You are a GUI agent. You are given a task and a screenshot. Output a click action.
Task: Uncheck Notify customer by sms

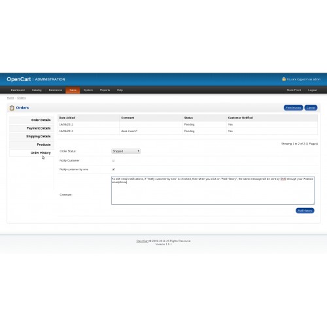113,169
